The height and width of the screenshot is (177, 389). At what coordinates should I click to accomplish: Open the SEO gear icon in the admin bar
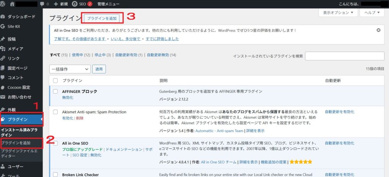74,4
